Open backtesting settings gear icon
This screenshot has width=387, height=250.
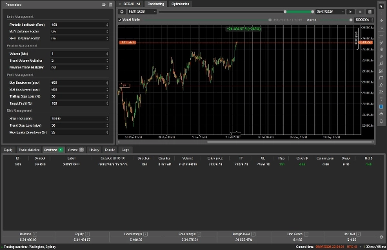pyautogui.click(x=122, y=12)
